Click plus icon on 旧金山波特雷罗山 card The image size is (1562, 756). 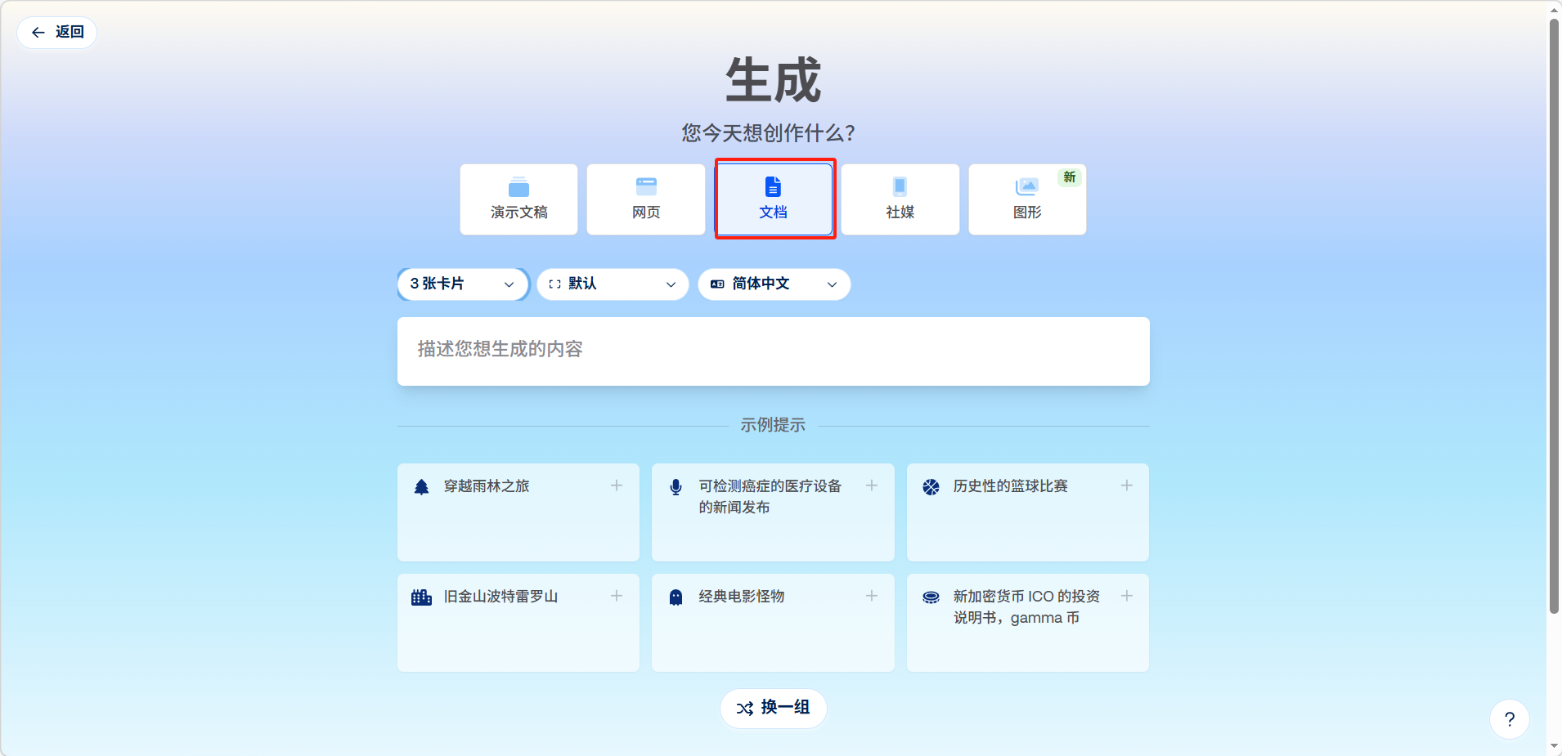tap(617, 596)
